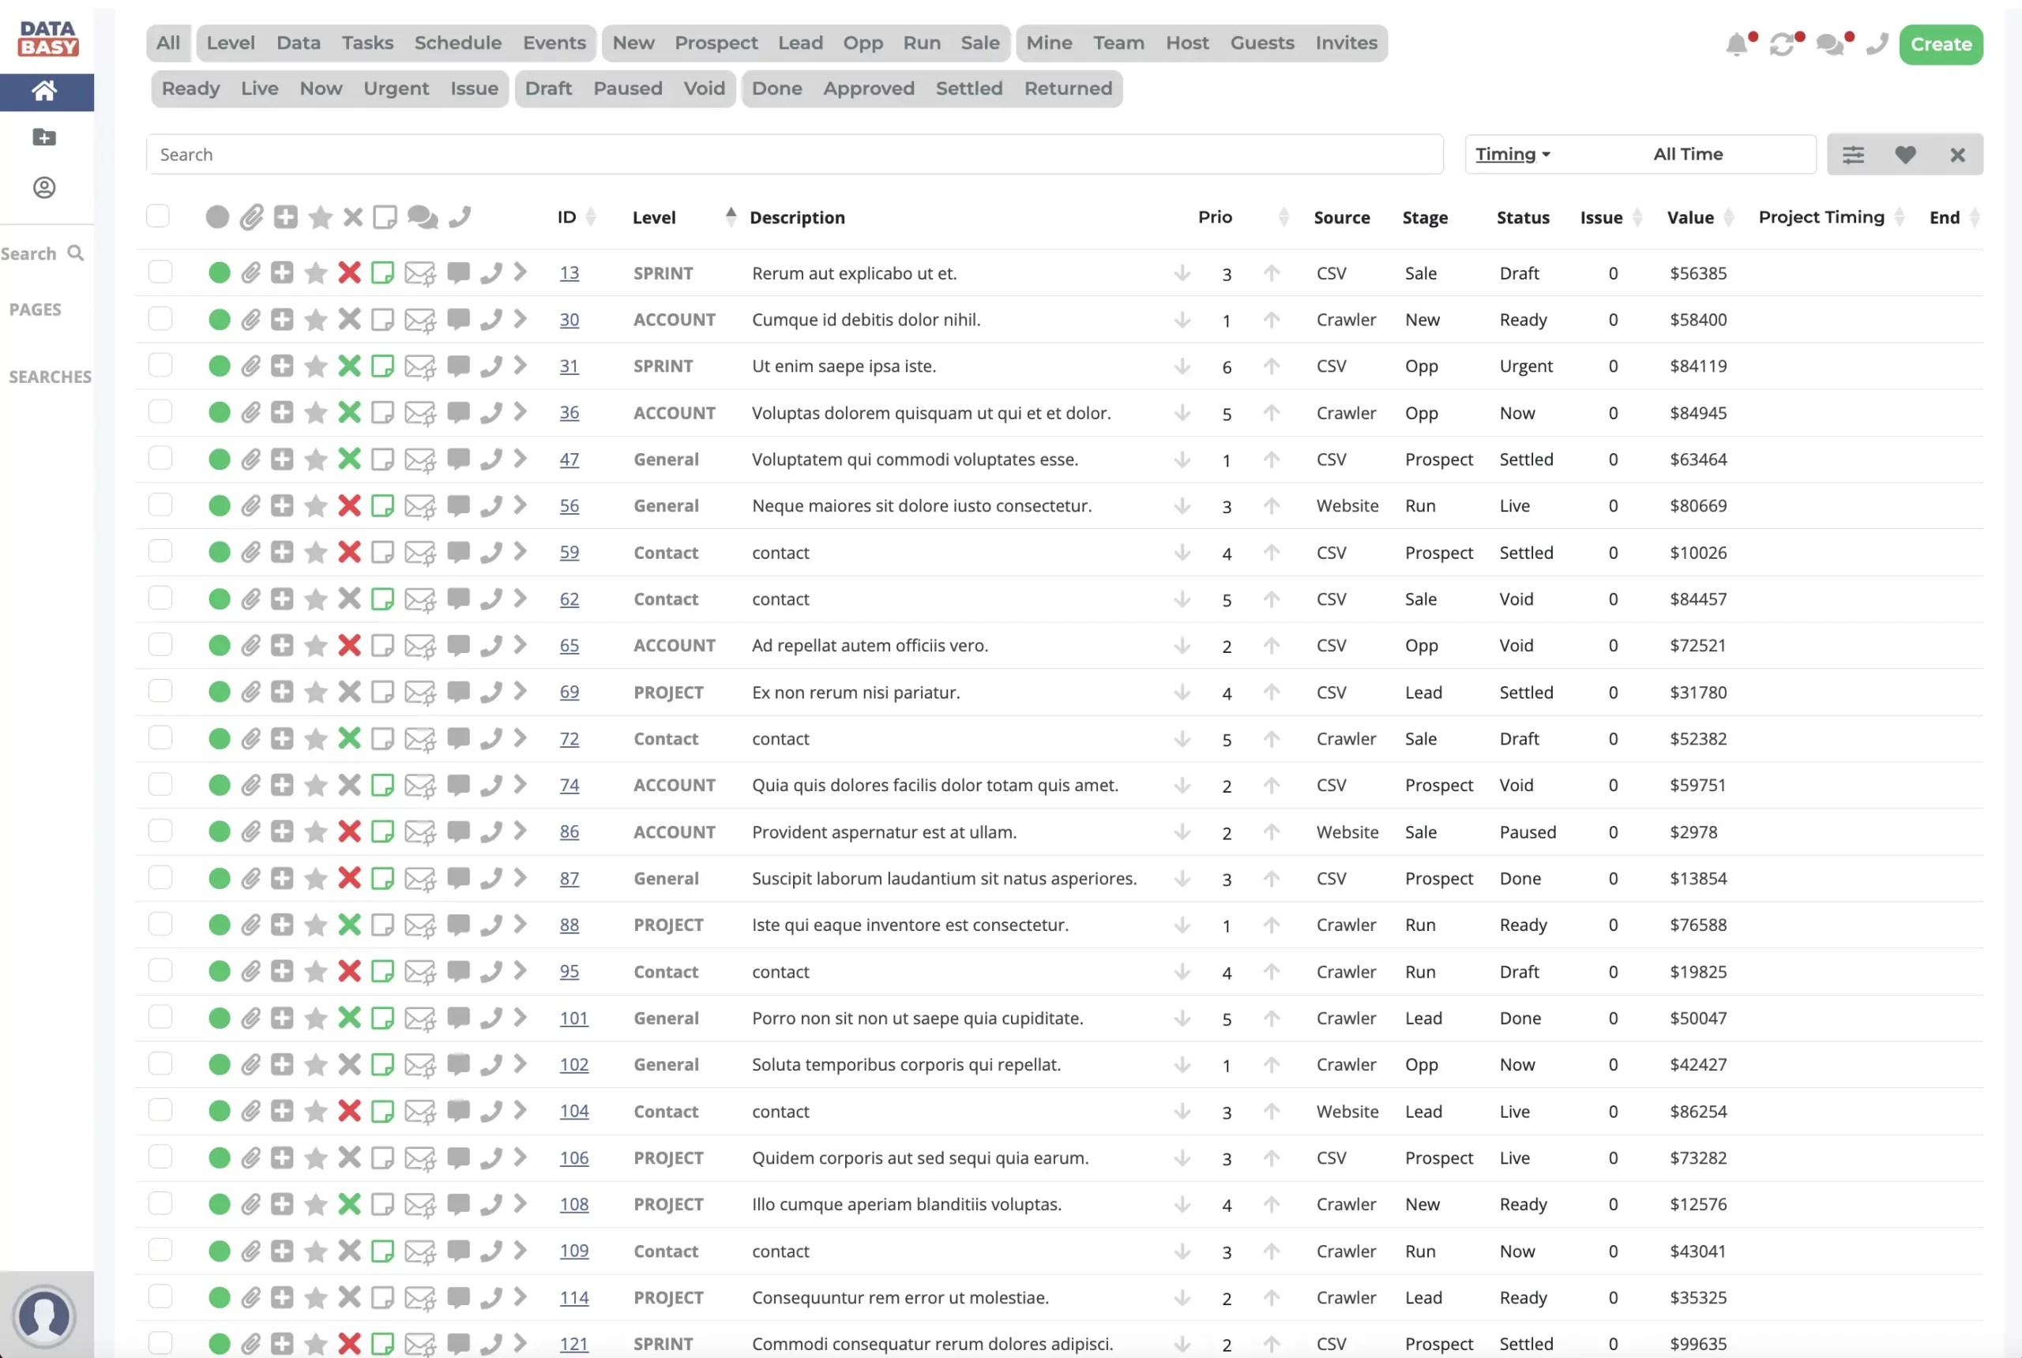Expand row 65 with its chevron arrow
Viewport: 2022px width, 1358px height.
(520, 644)
